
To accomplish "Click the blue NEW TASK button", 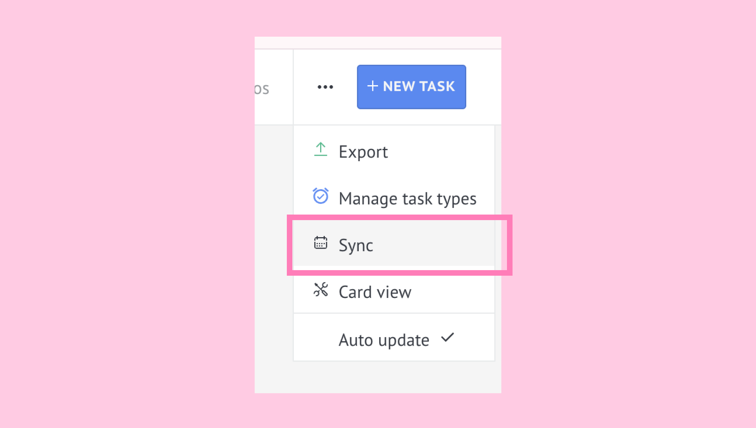I will coord(411,87).
